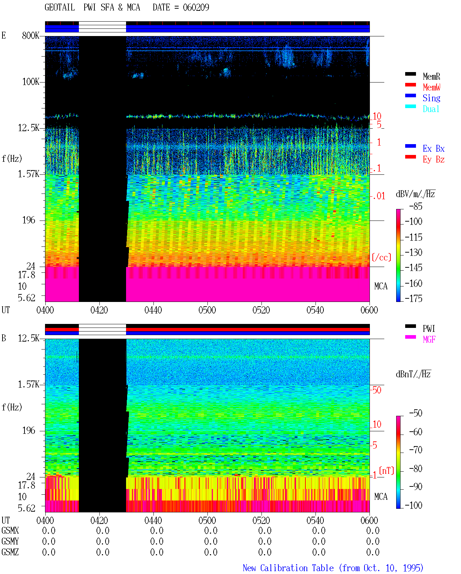
Task: Click the 196 label in B panel
Action: (29, 430)
